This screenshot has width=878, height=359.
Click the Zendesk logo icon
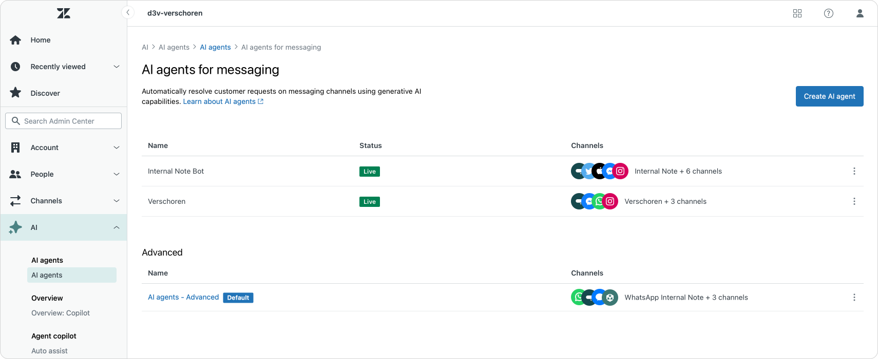(64, 13)
